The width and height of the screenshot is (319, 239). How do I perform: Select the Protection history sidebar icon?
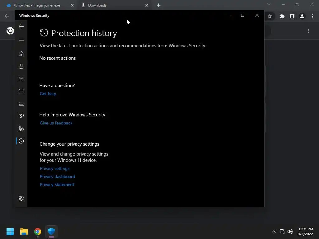coord(21,141)
